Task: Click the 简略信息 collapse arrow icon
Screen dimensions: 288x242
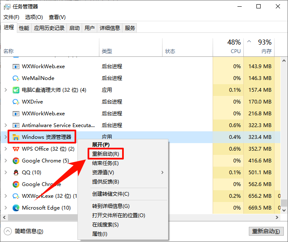Action: (x=8, y=231)
